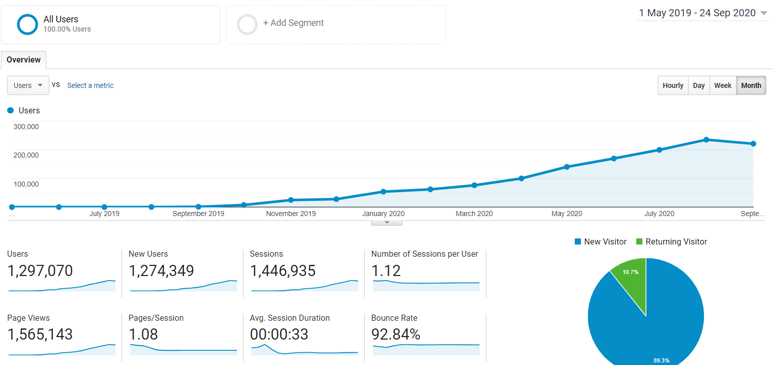The image size is (773, 365).
Task: Switch chart granularity to Month
Action: (751, 85)
